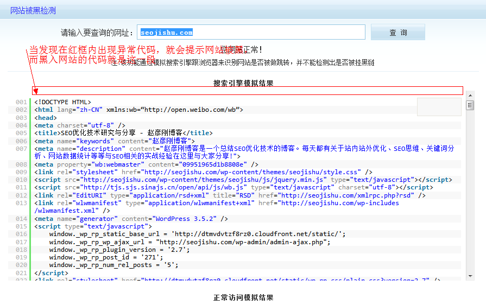Click the empty gray toolbar box above code

pyautogui.click(x=439, y=107)
